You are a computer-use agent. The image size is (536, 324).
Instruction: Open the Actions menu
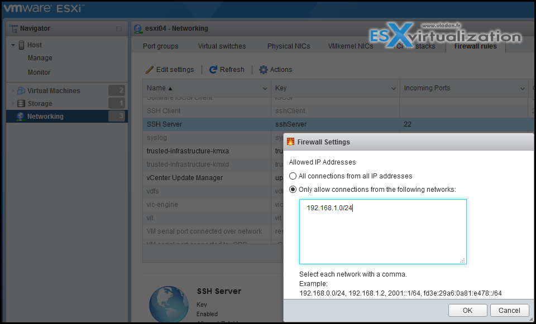tap(275, 70)
